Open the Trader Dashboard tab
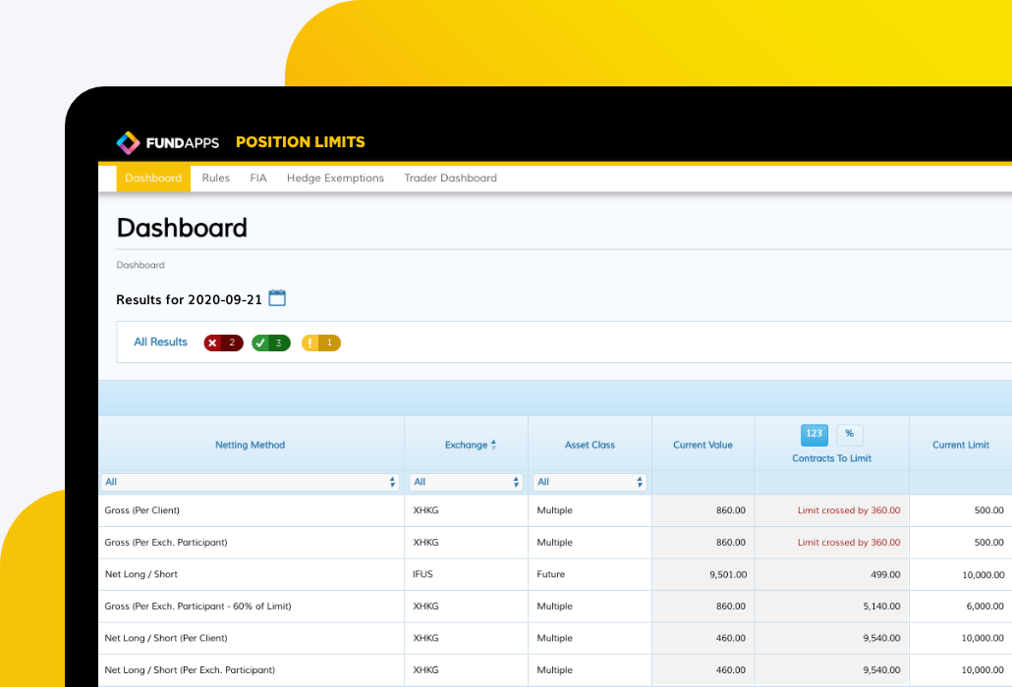 coord(451,178)
